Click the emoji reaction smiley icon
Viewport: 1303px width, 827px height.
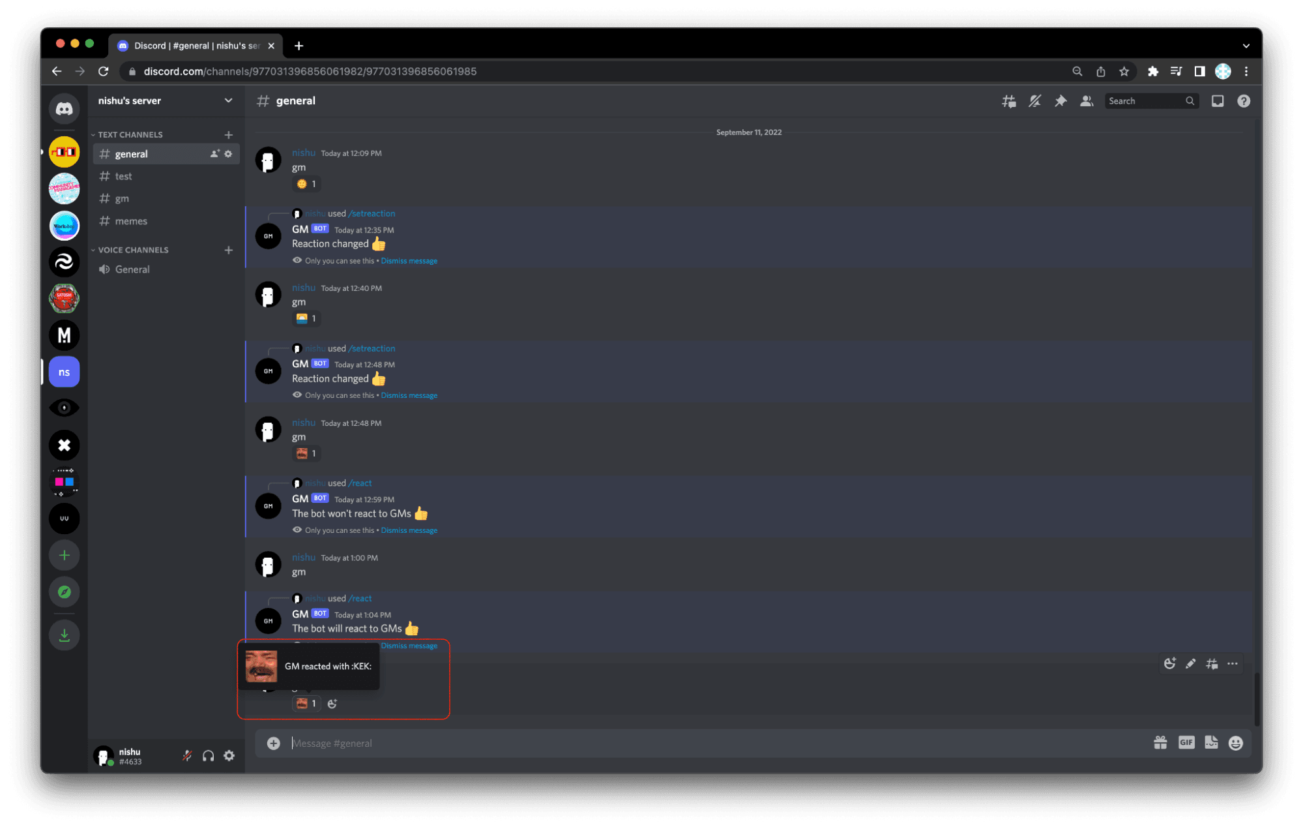tap(1169, 663)
